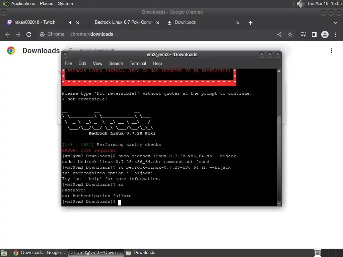
Task: Open the media controls icon
Action: 303,34
